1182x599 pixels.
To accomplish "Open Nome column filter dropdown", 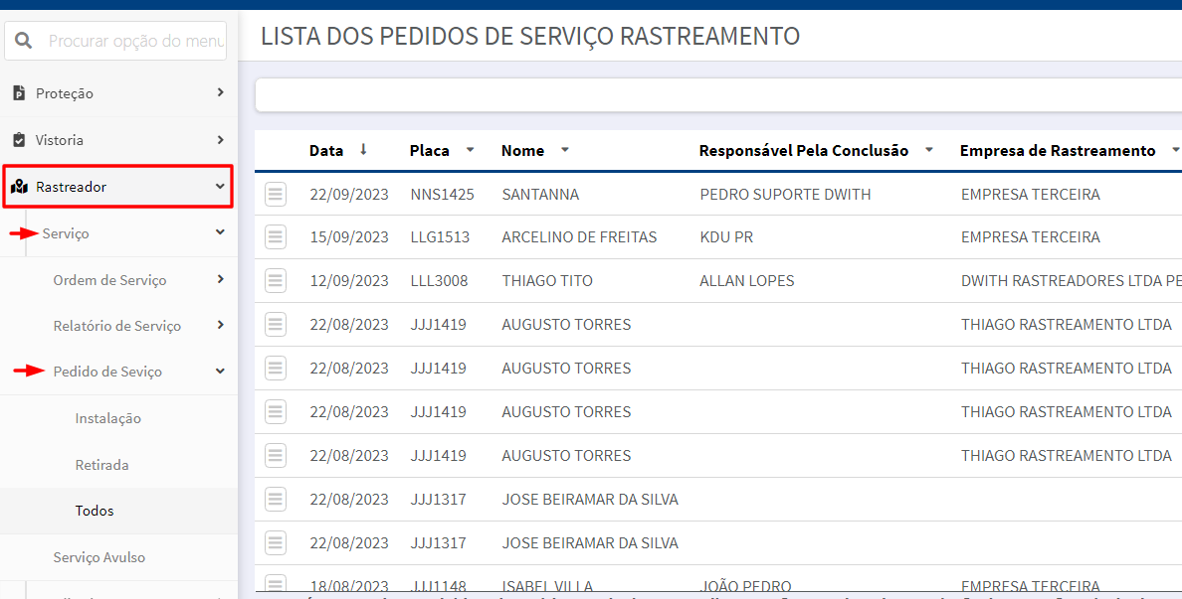I will (x=564, y=150).
